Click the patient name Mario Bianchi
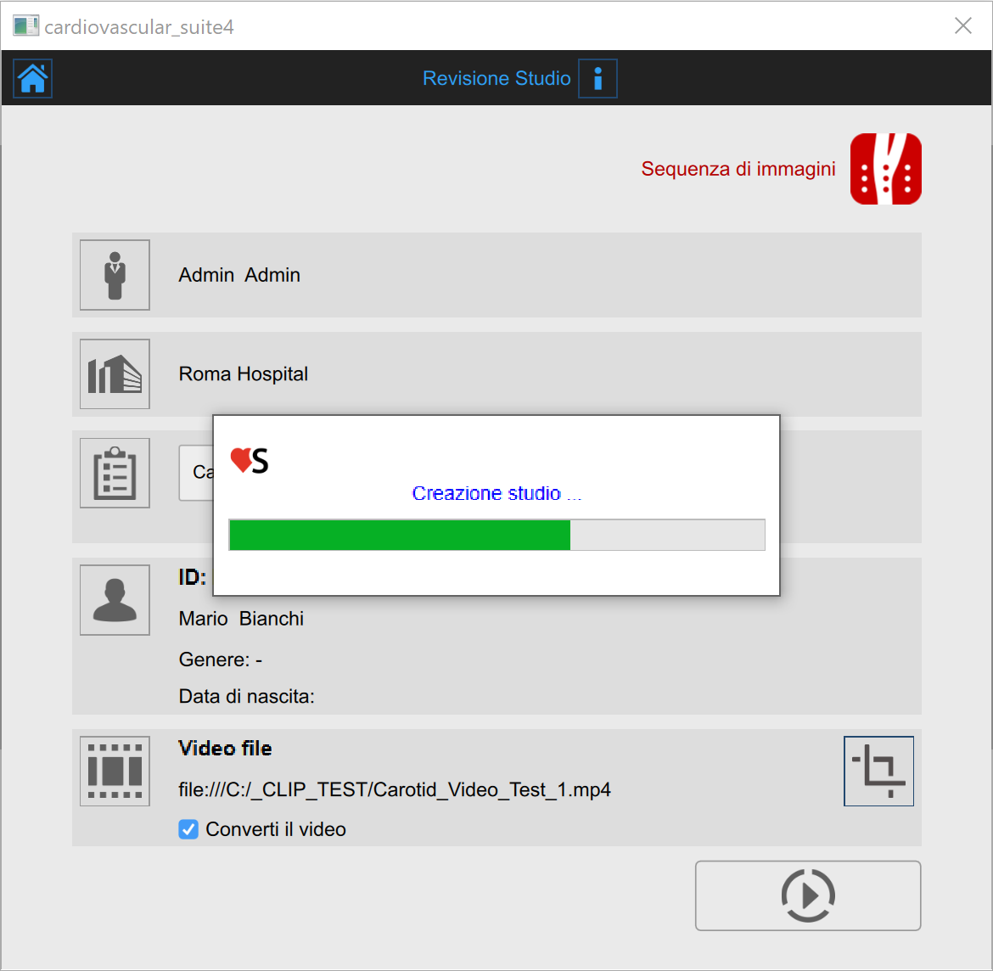 (x=241, y=619)
